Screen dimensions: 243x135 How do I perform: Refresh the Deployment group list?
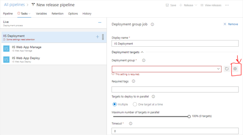pos(227,69)
